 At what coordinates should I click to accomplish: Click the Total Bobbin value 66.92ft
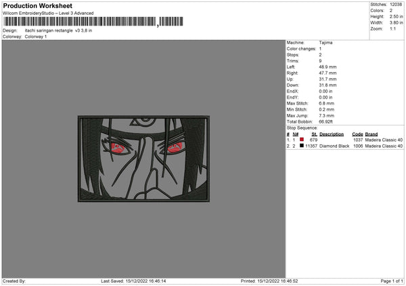[325, 121]
